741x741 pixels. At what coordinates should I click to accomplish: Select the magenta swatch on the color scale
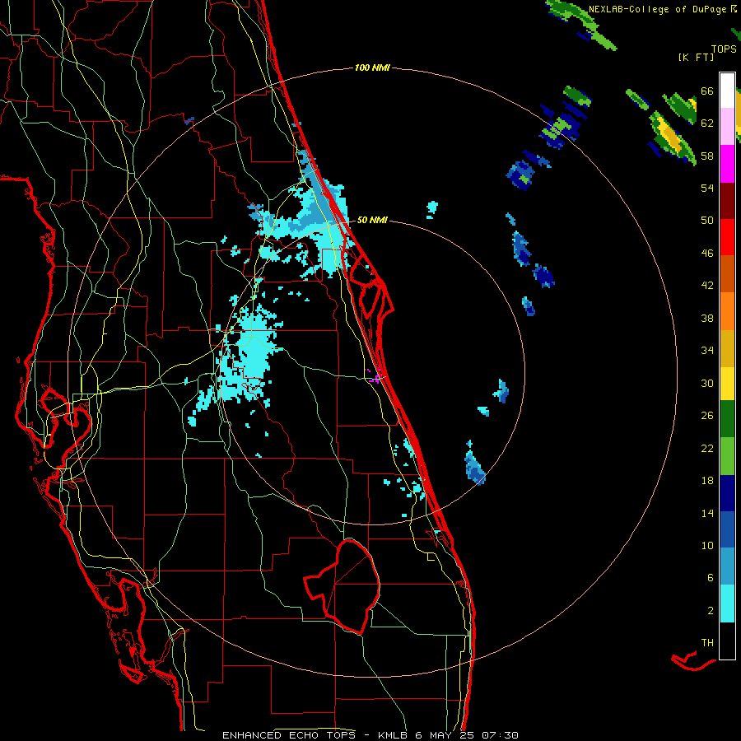pos(727,164)
